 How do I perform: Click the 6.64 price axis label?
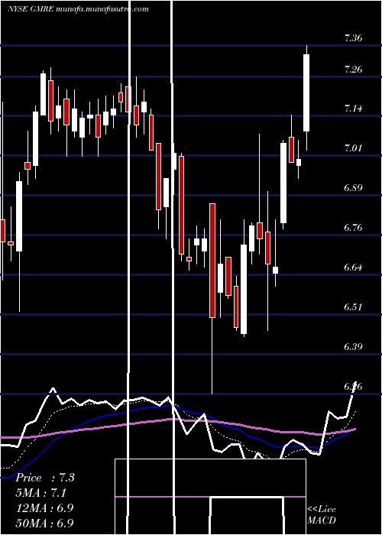pyautogui.click(x=353, y=267)
